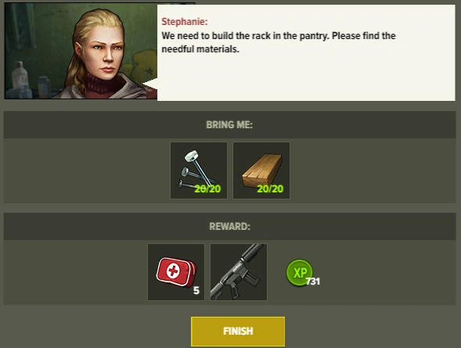
Task: Click the quest dialogue text about pantry rack
Action: 279,42
